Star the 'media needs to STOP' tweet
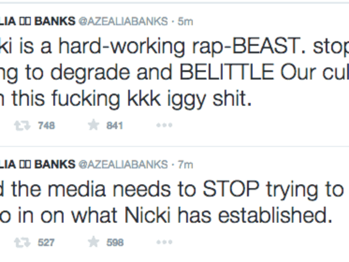 pos(94,242)
